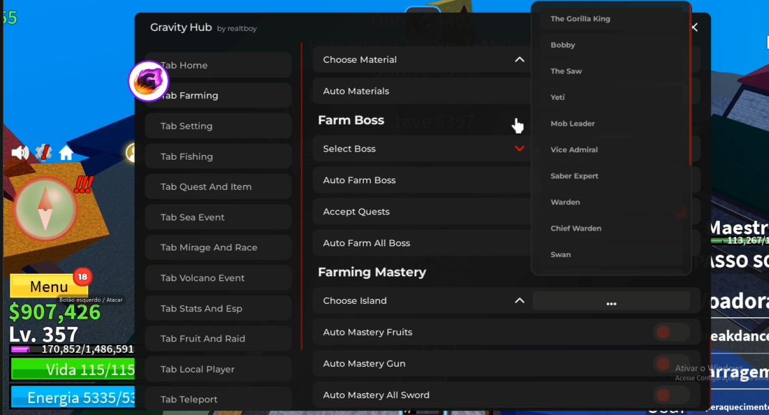Click the red scrollbar in boss list
The image size is (769, 415).
point(690,84)
